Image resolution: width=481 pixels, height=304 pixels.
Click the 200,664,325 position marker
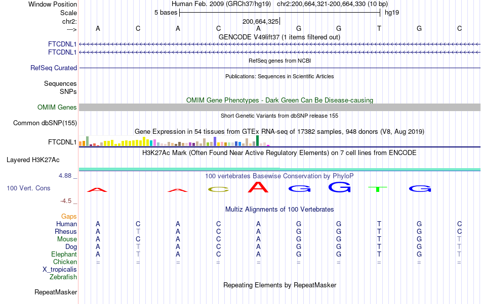(x=260, y=21)
